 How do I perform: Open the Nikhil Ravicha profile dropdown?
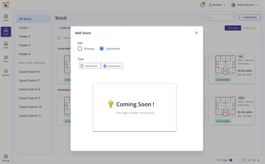[245, 5]
